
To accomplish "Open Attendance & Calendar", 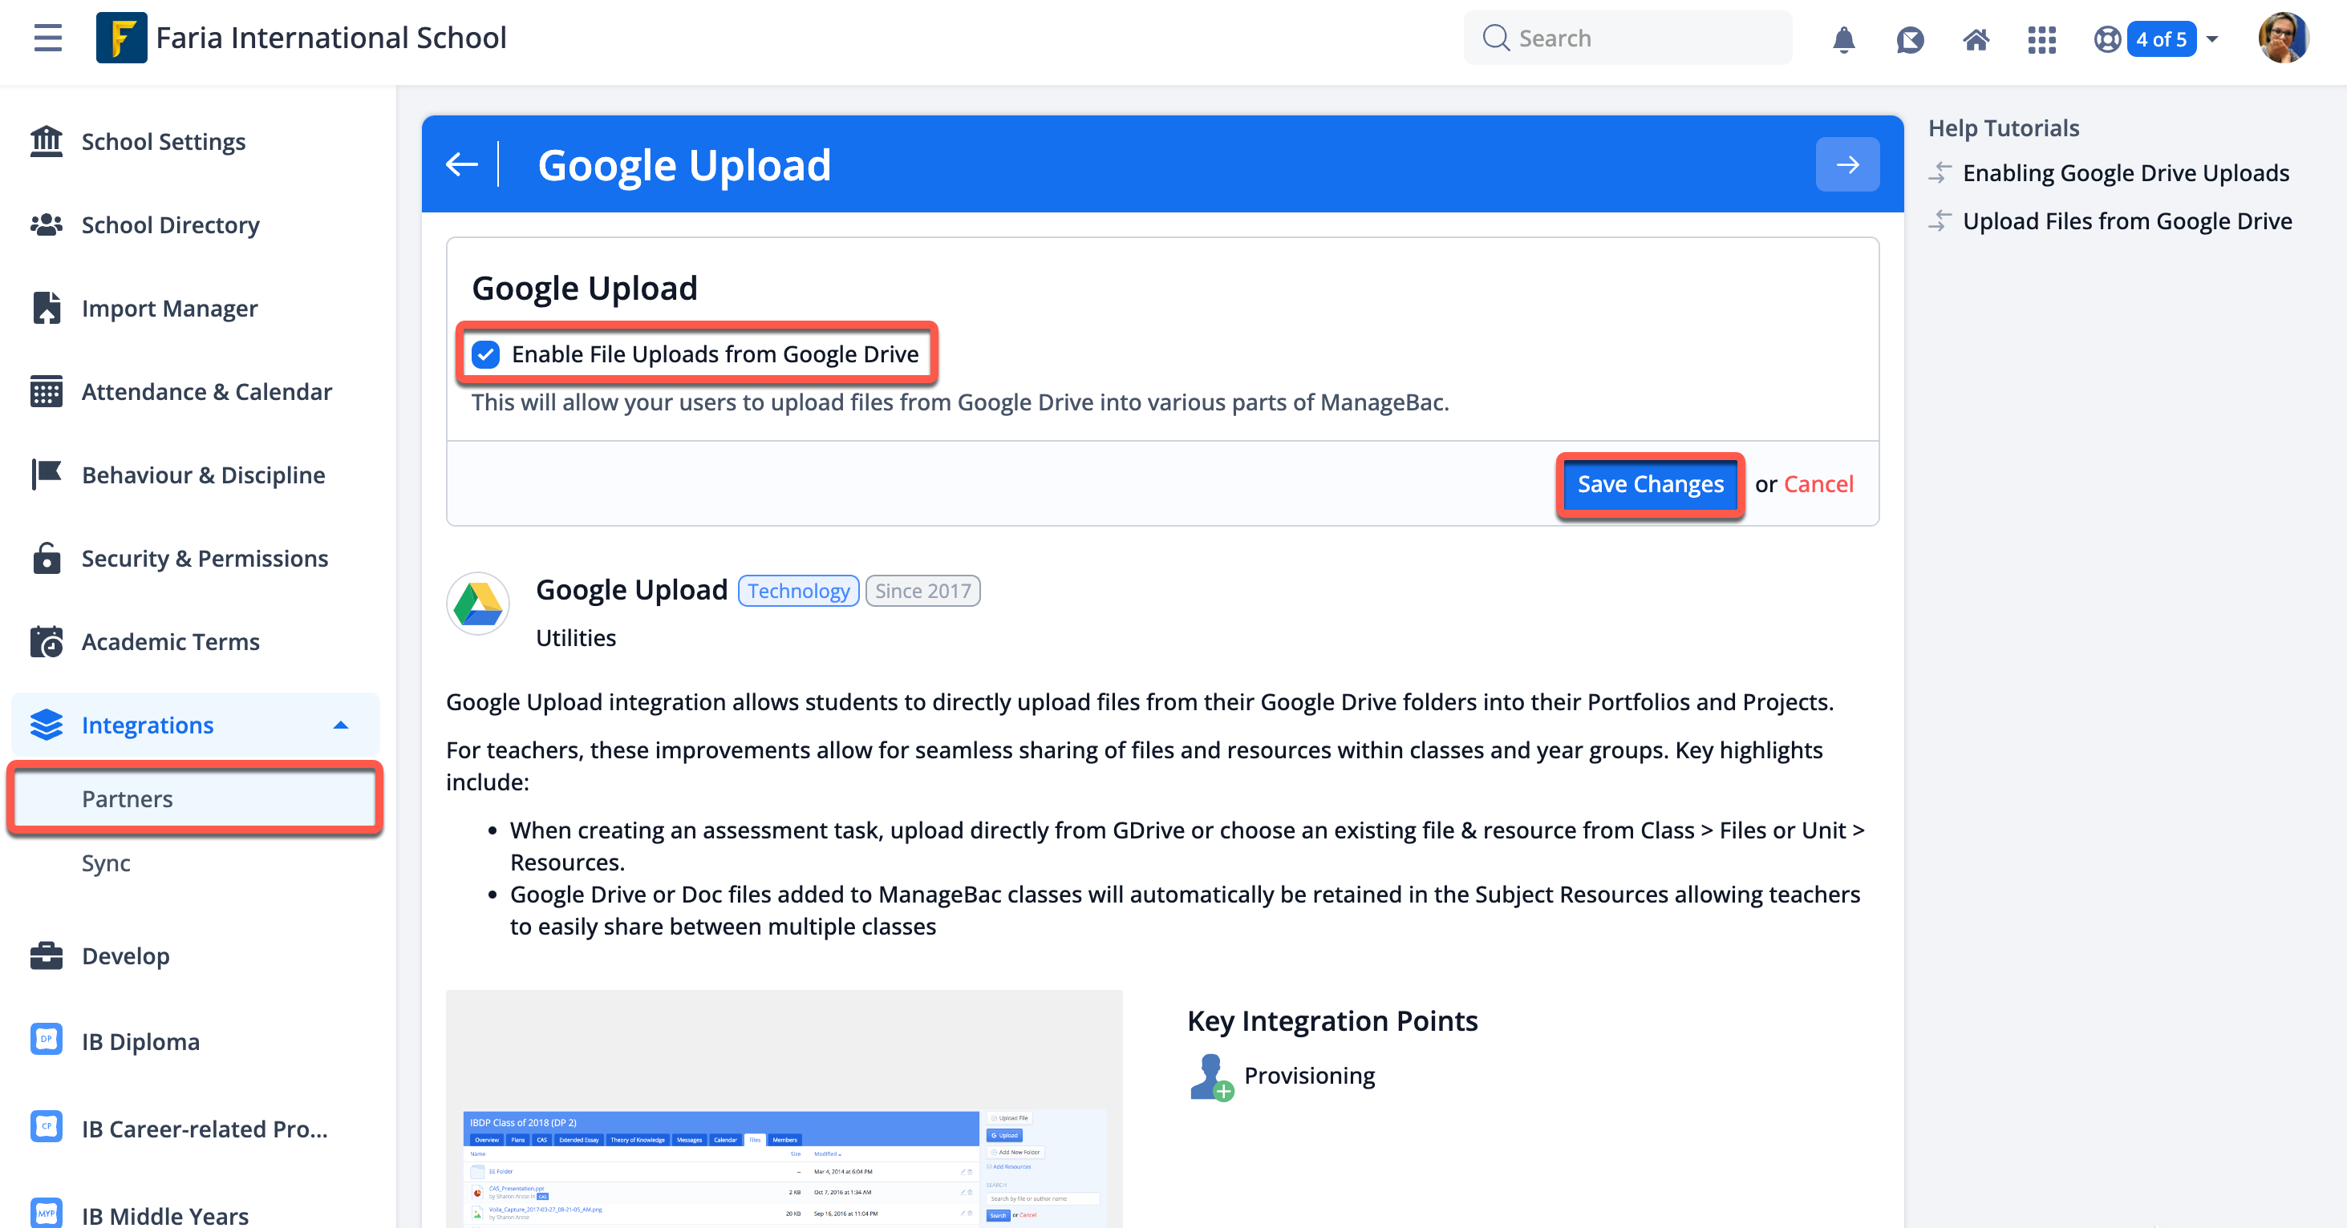I will tap(207, 391).
